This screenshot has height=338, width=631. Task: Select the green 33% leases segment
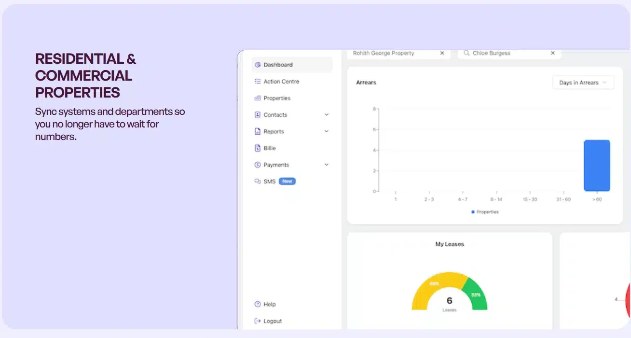click(x=476, y=295)
